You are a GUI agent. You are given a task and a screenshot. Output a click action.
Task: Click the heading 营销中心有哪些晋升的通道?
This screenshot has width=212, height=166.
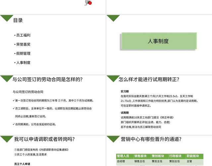[151, 139]
